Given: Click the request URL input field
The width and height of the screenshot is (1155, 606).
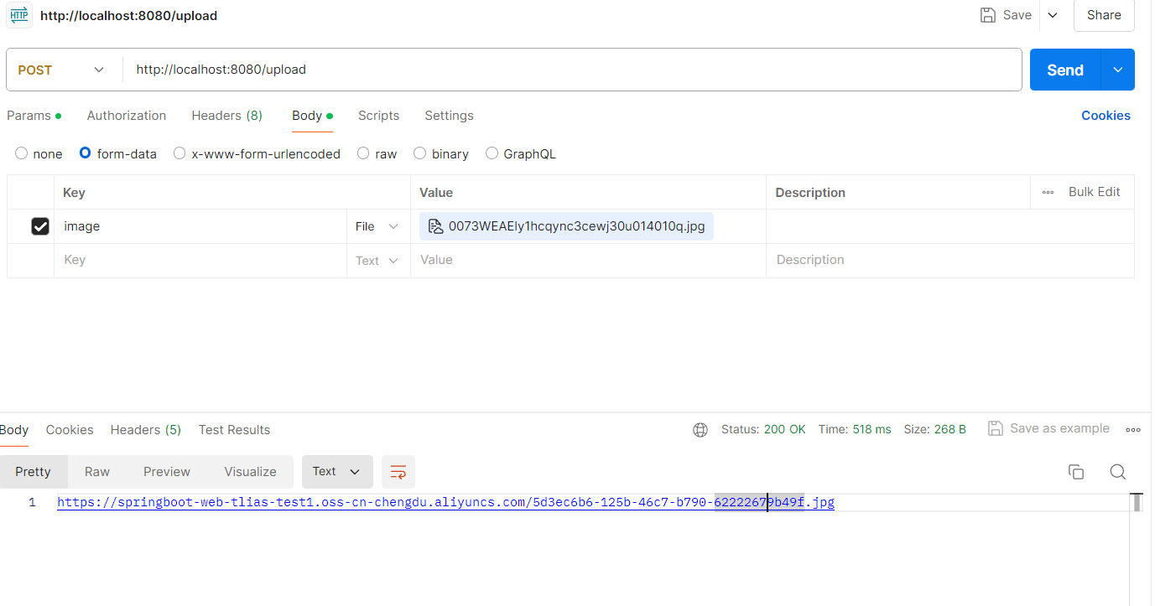Looking at the screenshot, I should coord(570,70).
